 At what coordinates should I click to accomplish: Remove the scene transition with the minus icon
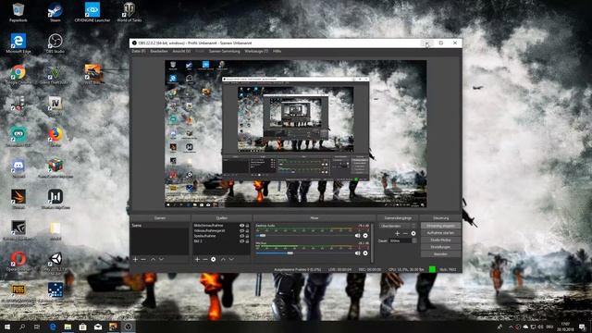pos(405,233)
